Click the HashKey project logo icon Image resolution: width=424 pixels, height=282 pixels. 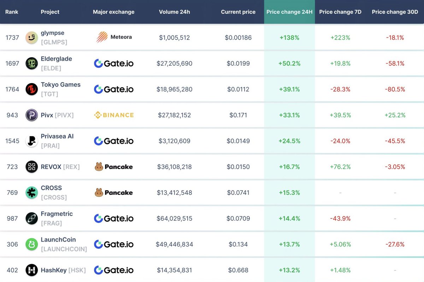point(32,270)
